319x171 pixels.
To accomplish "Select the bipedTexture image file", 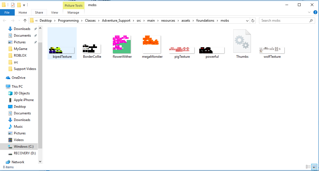I will tap(62, 43).
